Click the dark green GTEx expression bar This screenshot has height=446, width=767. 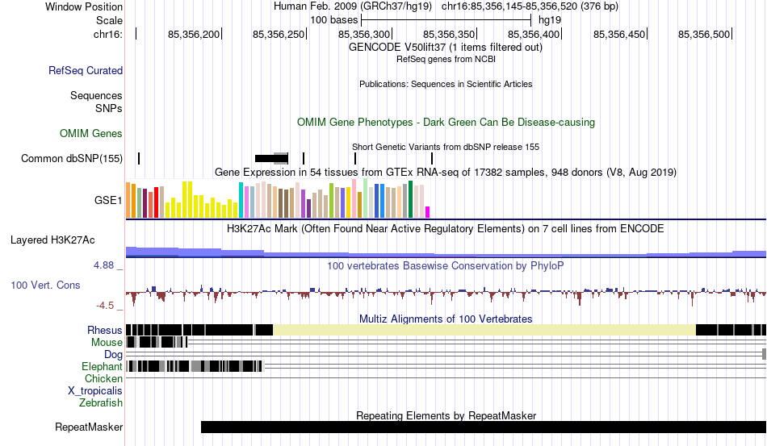tap(410, 199)
